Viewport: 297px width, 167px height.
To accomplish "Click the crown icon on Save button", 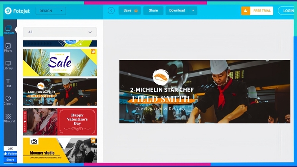I will tap(136, 11).
